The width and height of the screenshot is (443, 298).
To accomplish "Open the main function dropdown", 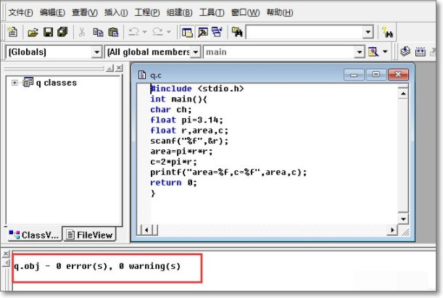I will click(x=358, y=52).
